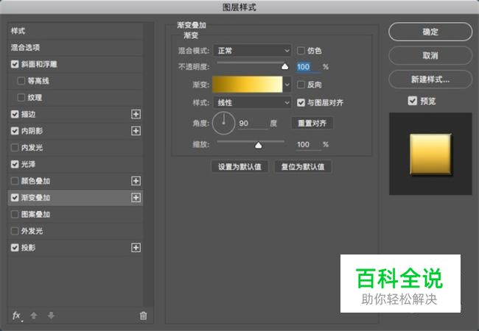Uncheck the 渐变叠加 checkbox
The image size is (479, 331).
[15, 198]
